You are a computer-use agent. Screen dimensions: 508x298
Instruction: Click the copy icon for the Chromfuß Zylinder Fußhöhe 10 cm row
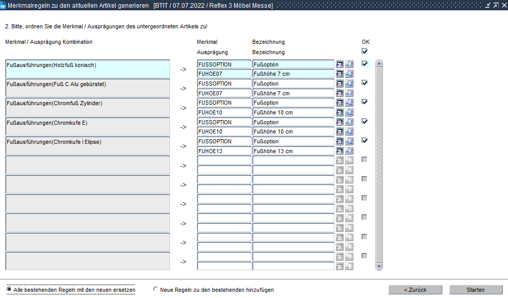[349, 112]
